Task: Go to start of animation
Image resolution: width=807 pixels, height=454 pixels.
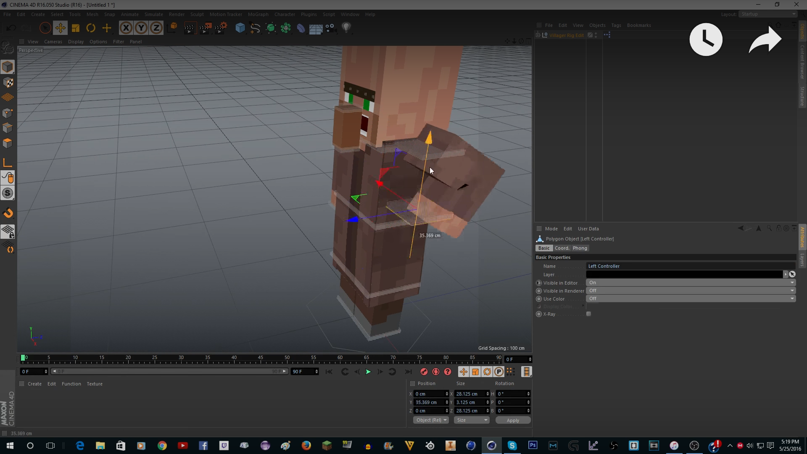Action: [x=329, y=372]
